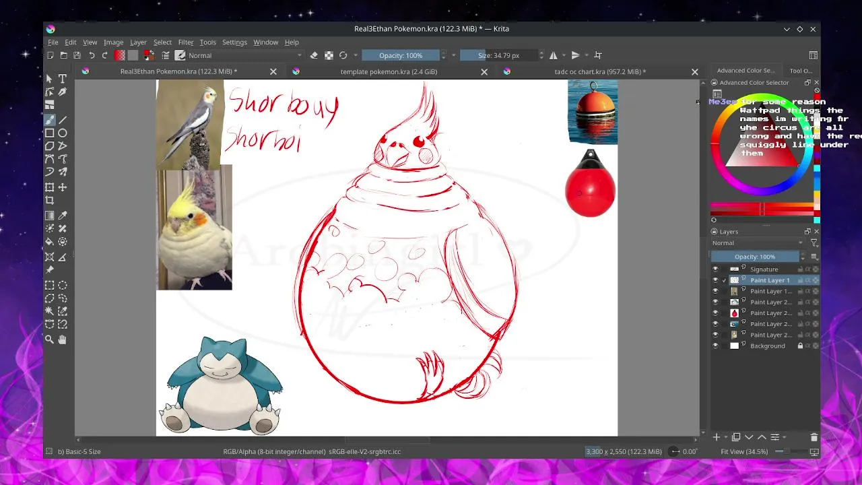Select the Crop tool
The height and width of the screenshot is (485, 862).
pyautogui.click(x=49, y=201)
